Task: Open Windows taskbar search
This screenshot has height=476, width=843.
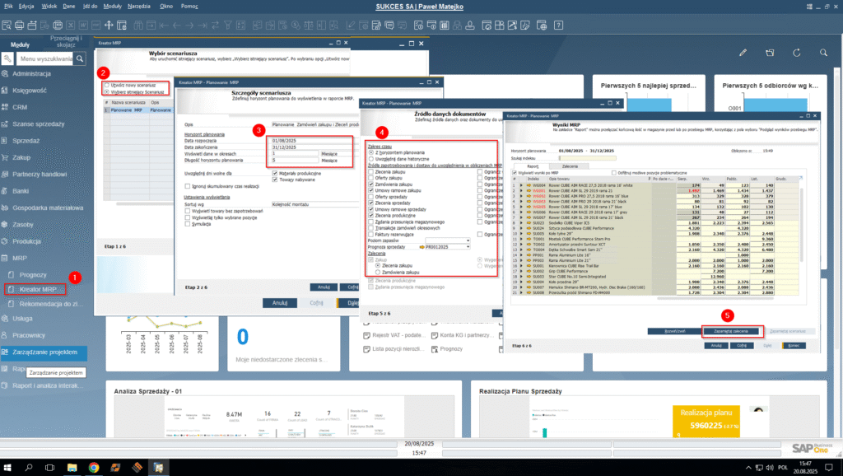Action: 29,468
